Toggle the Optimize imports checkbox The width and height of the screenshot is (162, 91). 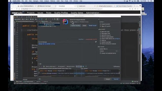tap(100, 35)
